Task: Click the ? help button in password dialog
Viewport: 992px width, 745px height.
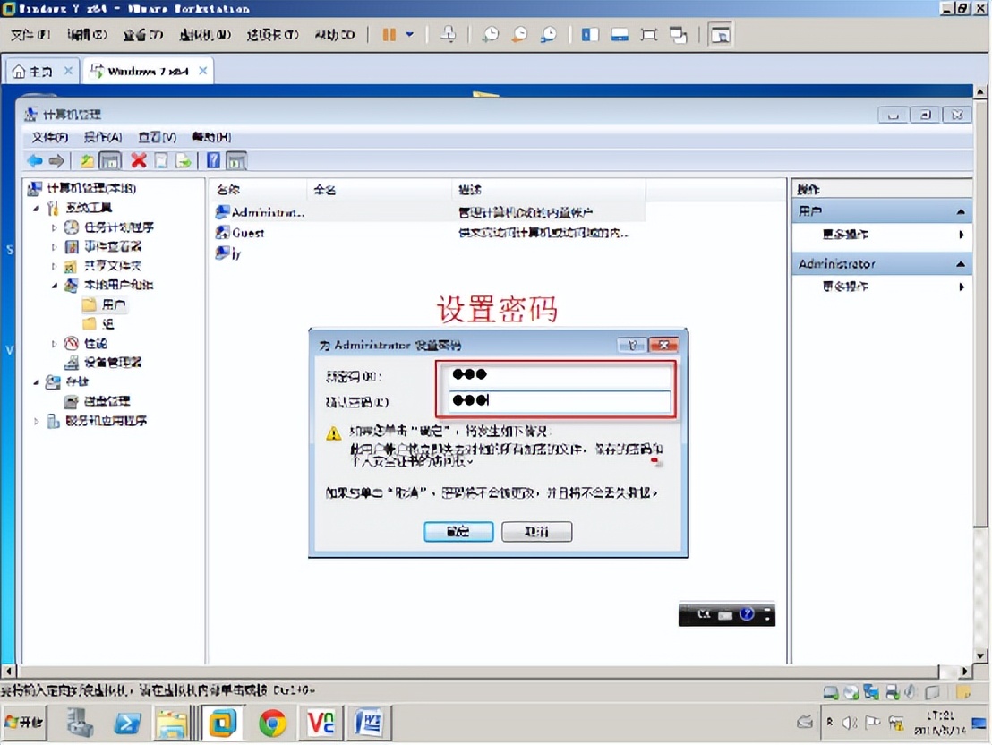Action: tap(631, 345)
